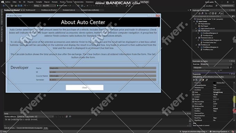
Task: Collapse the Auto Center project node
Action: click(x=194, y=22)
